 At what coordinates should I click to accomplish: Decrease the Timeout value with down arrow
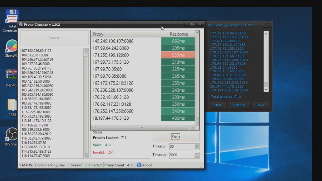click(197, 156)
